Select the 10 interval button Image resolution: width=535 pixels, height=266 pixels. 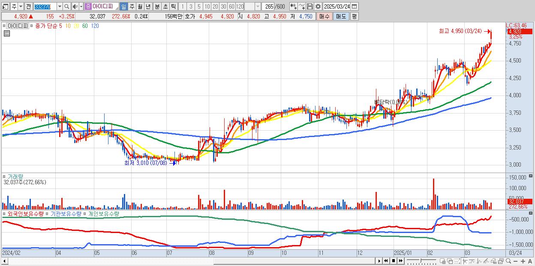[207, 6]
